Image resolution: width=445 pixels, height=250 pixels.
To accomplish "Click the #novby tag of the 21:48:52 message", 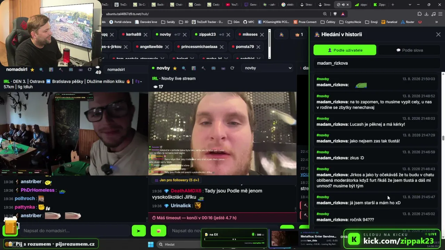I will pyautogui.click(x=323, y=96).
